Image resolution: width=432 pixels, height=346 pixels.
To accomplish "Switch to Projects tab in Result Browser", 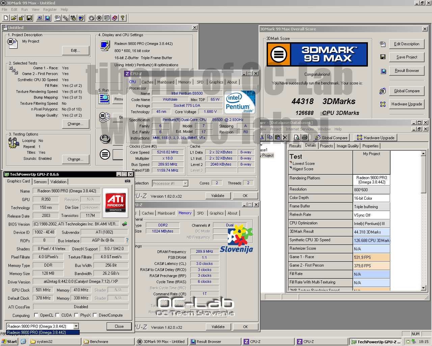I will (x=326, y=146).
